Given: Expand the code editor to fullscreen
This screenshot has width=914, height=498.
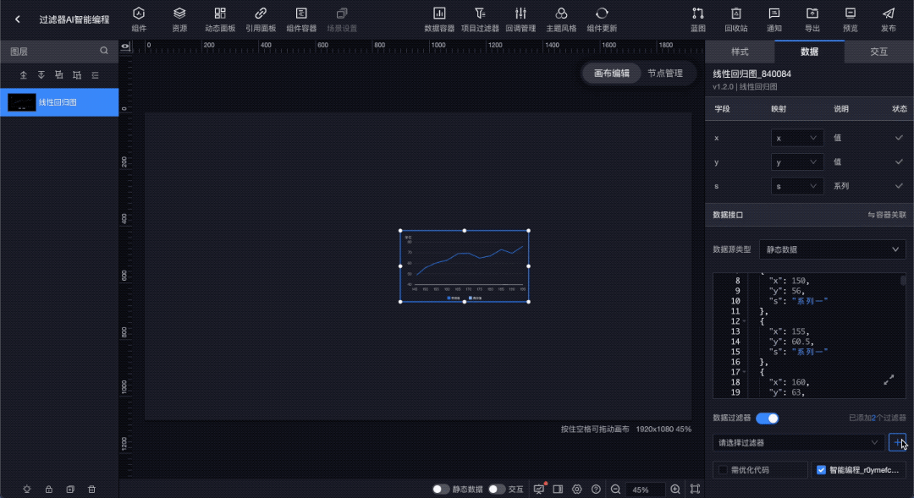Looking at the screenshot, I should [x=889, y=380].
